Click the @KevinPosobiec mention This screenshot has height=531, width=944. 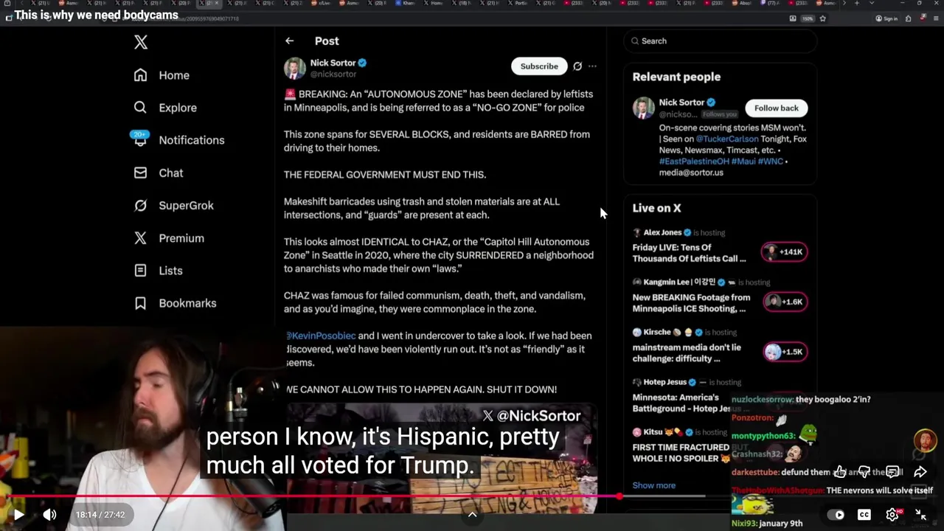click(x=321, y=336)
